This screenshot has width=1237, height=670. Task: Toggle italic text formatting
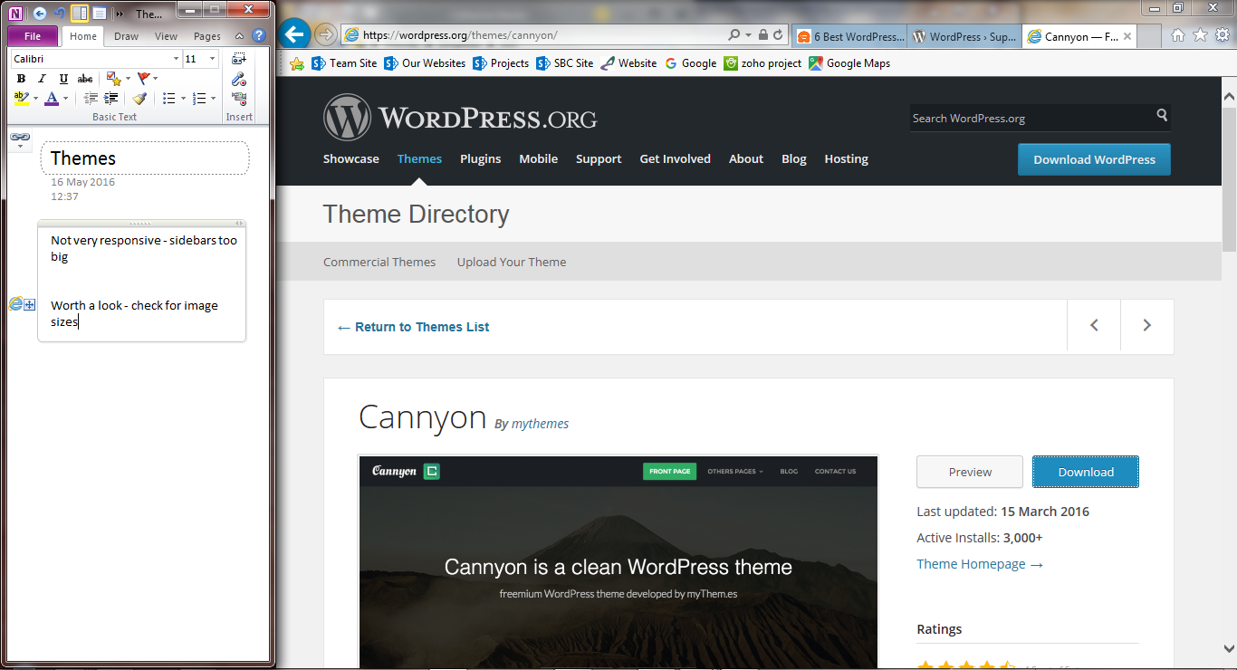[x=42, y=79]
